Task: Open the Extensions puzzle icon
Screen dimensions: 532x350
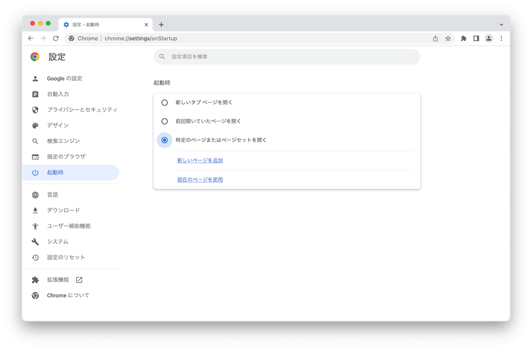Action: coord(463,38)
